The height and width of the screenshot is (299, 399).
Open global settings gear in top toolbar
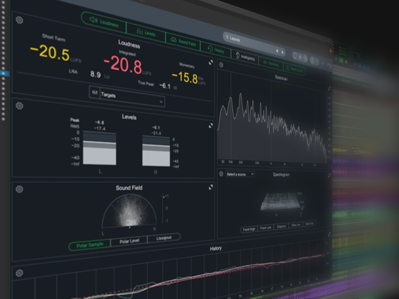point(312,61)
